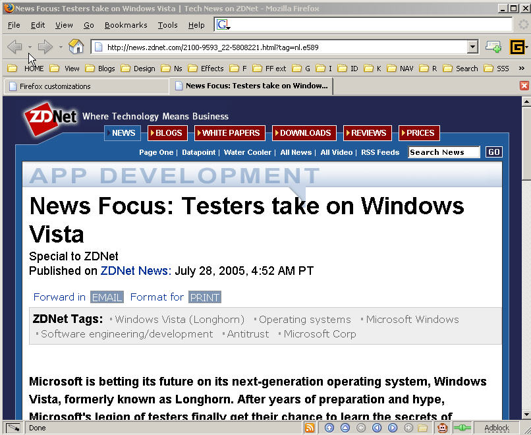Click the new-tab plus toolbar icon

[x=493, y=47]
